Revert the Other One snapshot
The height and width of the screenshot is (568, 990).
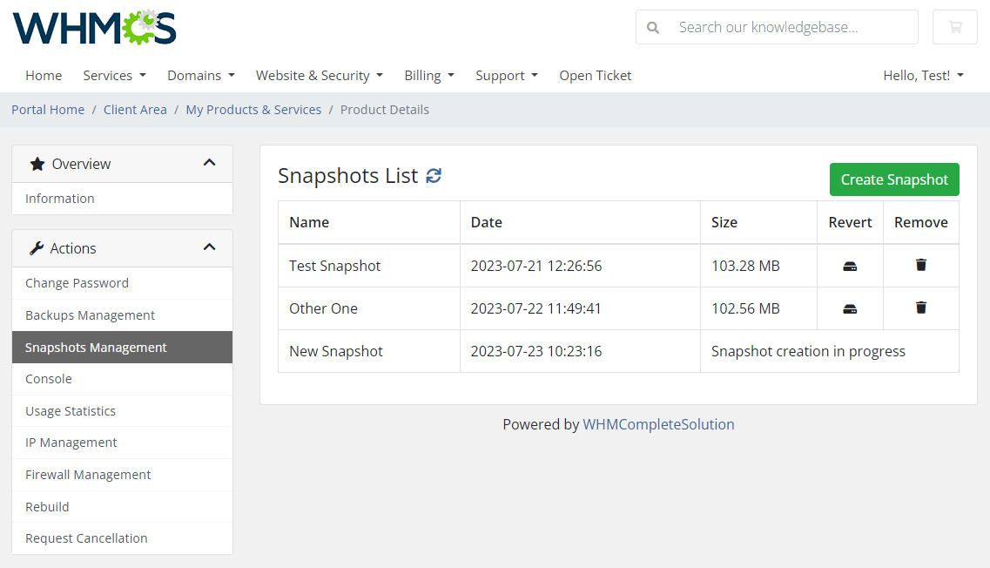(850, 308)
